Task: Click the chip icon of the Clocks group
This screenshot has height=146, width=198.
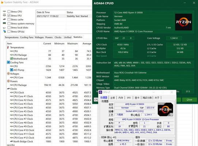Action: click(8, 89)
